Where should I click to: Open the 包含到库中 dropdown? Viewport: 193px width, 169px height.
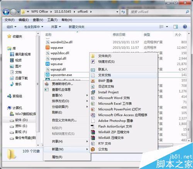tap(34, 27)
